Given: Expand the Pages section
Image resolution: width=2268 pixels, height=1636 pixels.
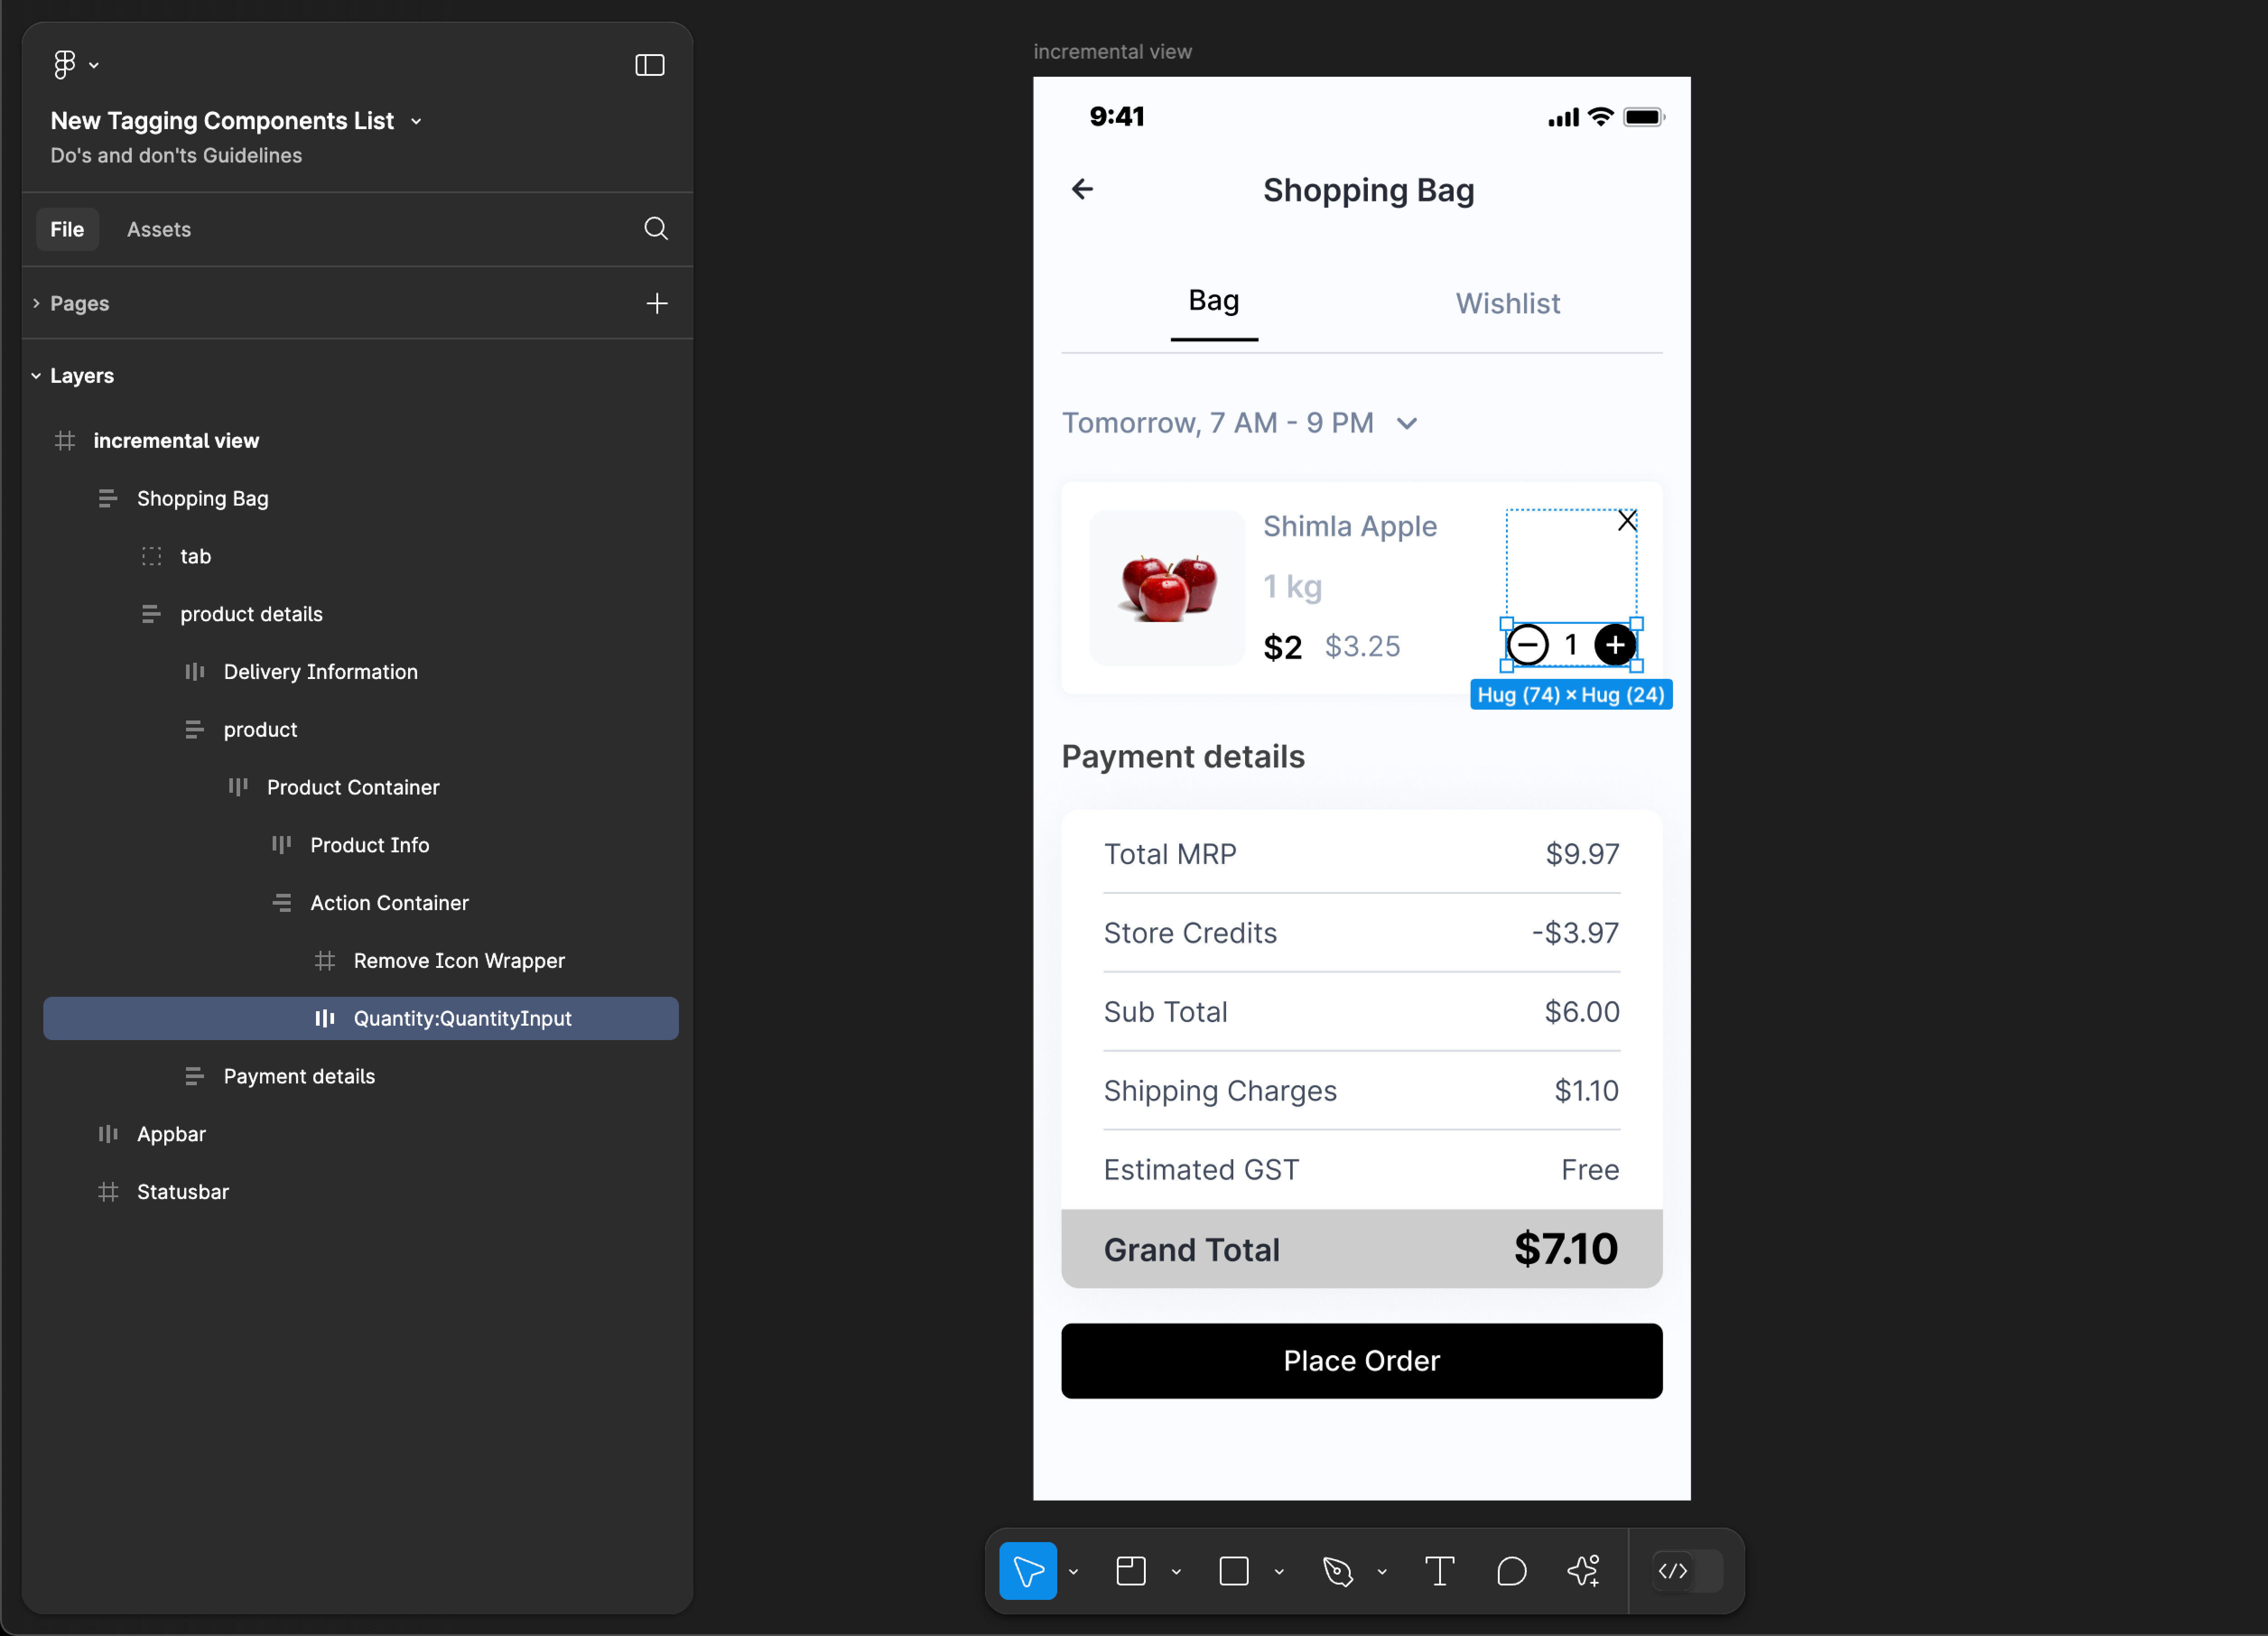Looking at the screenshot, I should click(35, 301).
